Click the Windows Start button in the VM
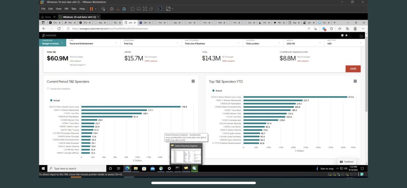The width and height of the screenshot is (407, 188). [43, 168]
